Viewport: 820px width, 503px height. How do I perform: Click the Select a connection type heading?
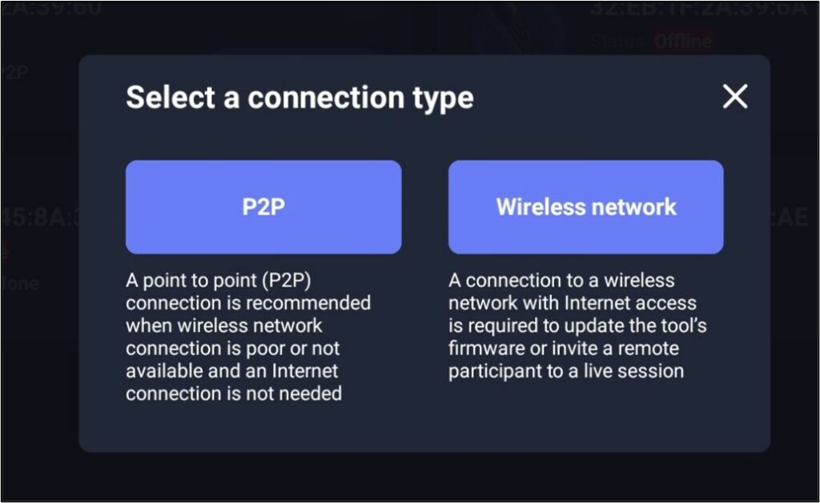coord(299,98)
